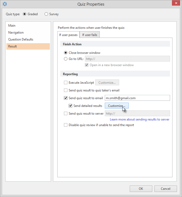Uncheck Send quiz result to email
The height and width of the screenshot is (197, 182).
point(66,98)
